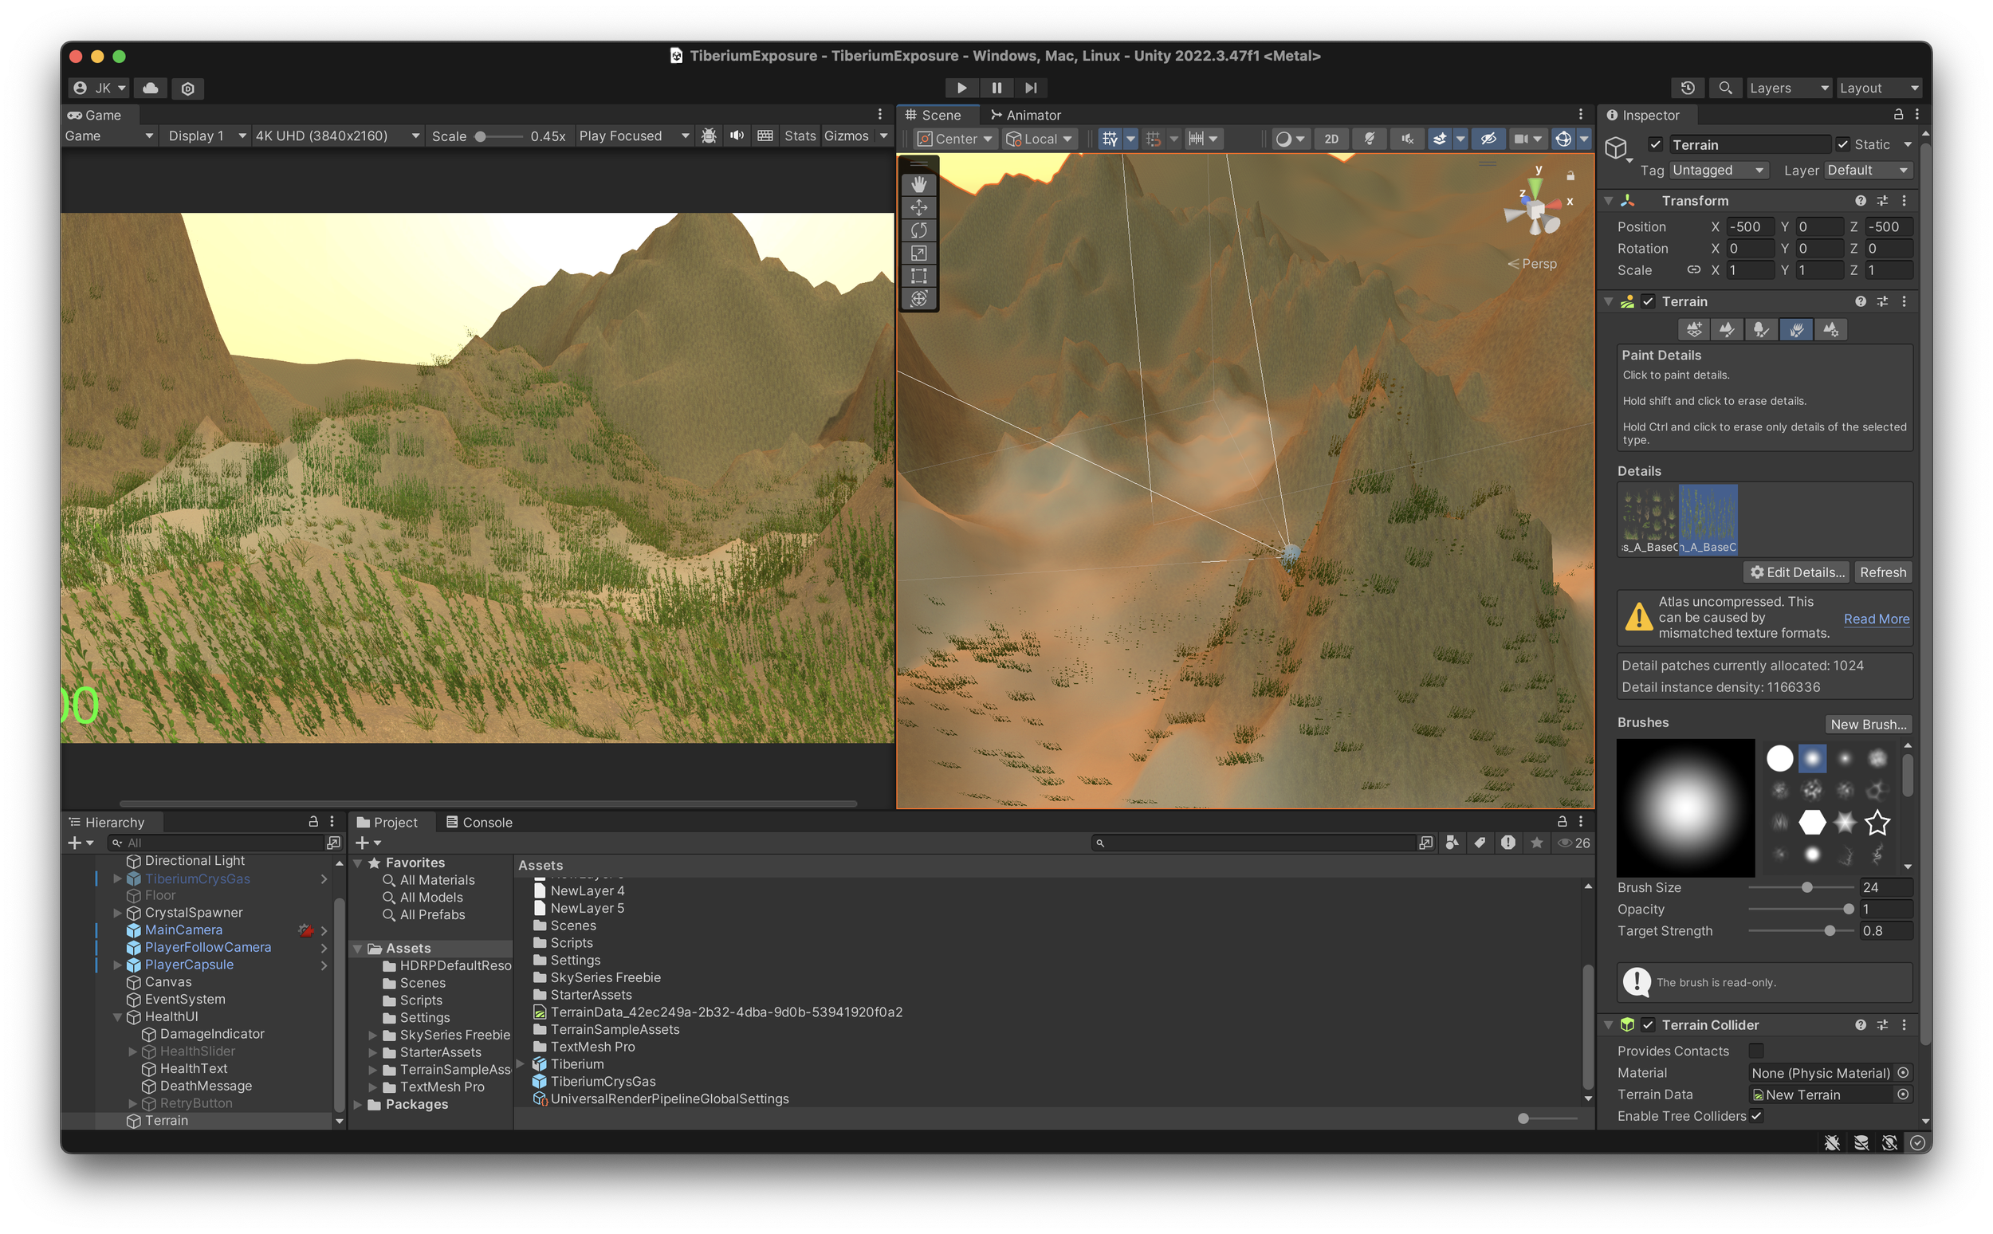Image resolution: width=1993 pixels, height=1234 pixels.
Task: Open the cloud services icon
Action: point(151,88)
